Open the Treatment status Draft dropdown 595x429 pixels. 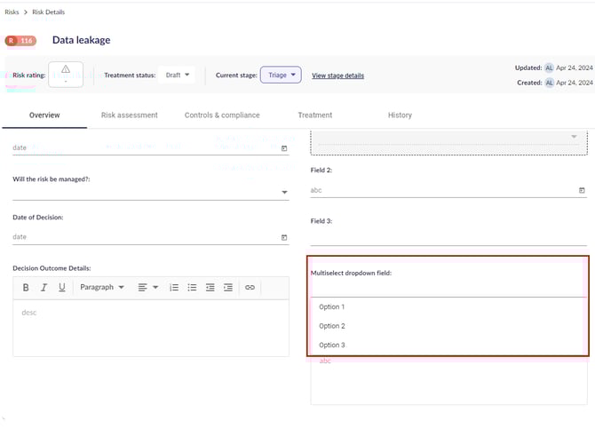178,75
